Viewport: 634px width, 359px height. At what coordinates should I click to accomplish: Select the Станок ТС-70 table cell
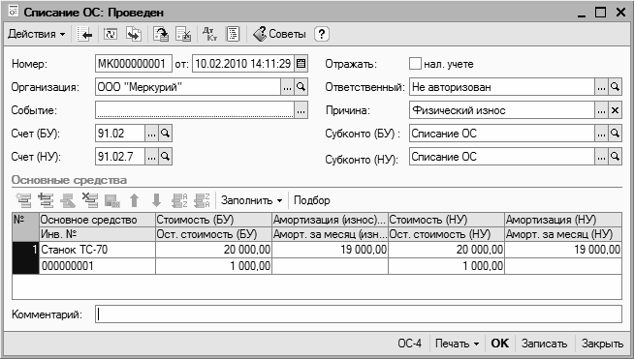click(97, 250)
